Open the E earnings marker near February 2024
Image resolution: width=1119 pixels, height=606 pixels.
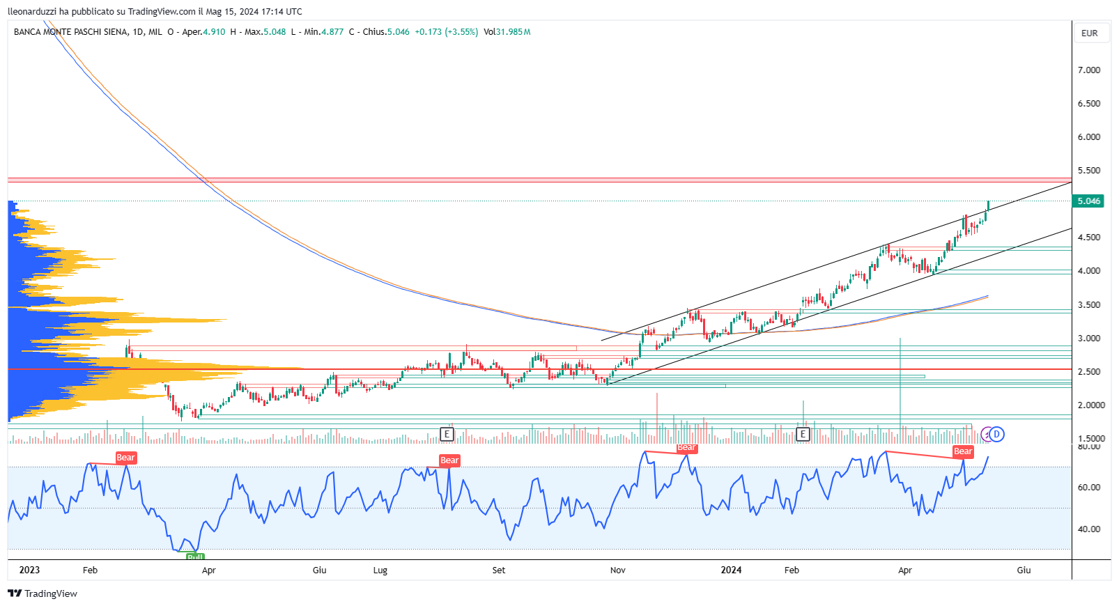click(x=803, y=434)
